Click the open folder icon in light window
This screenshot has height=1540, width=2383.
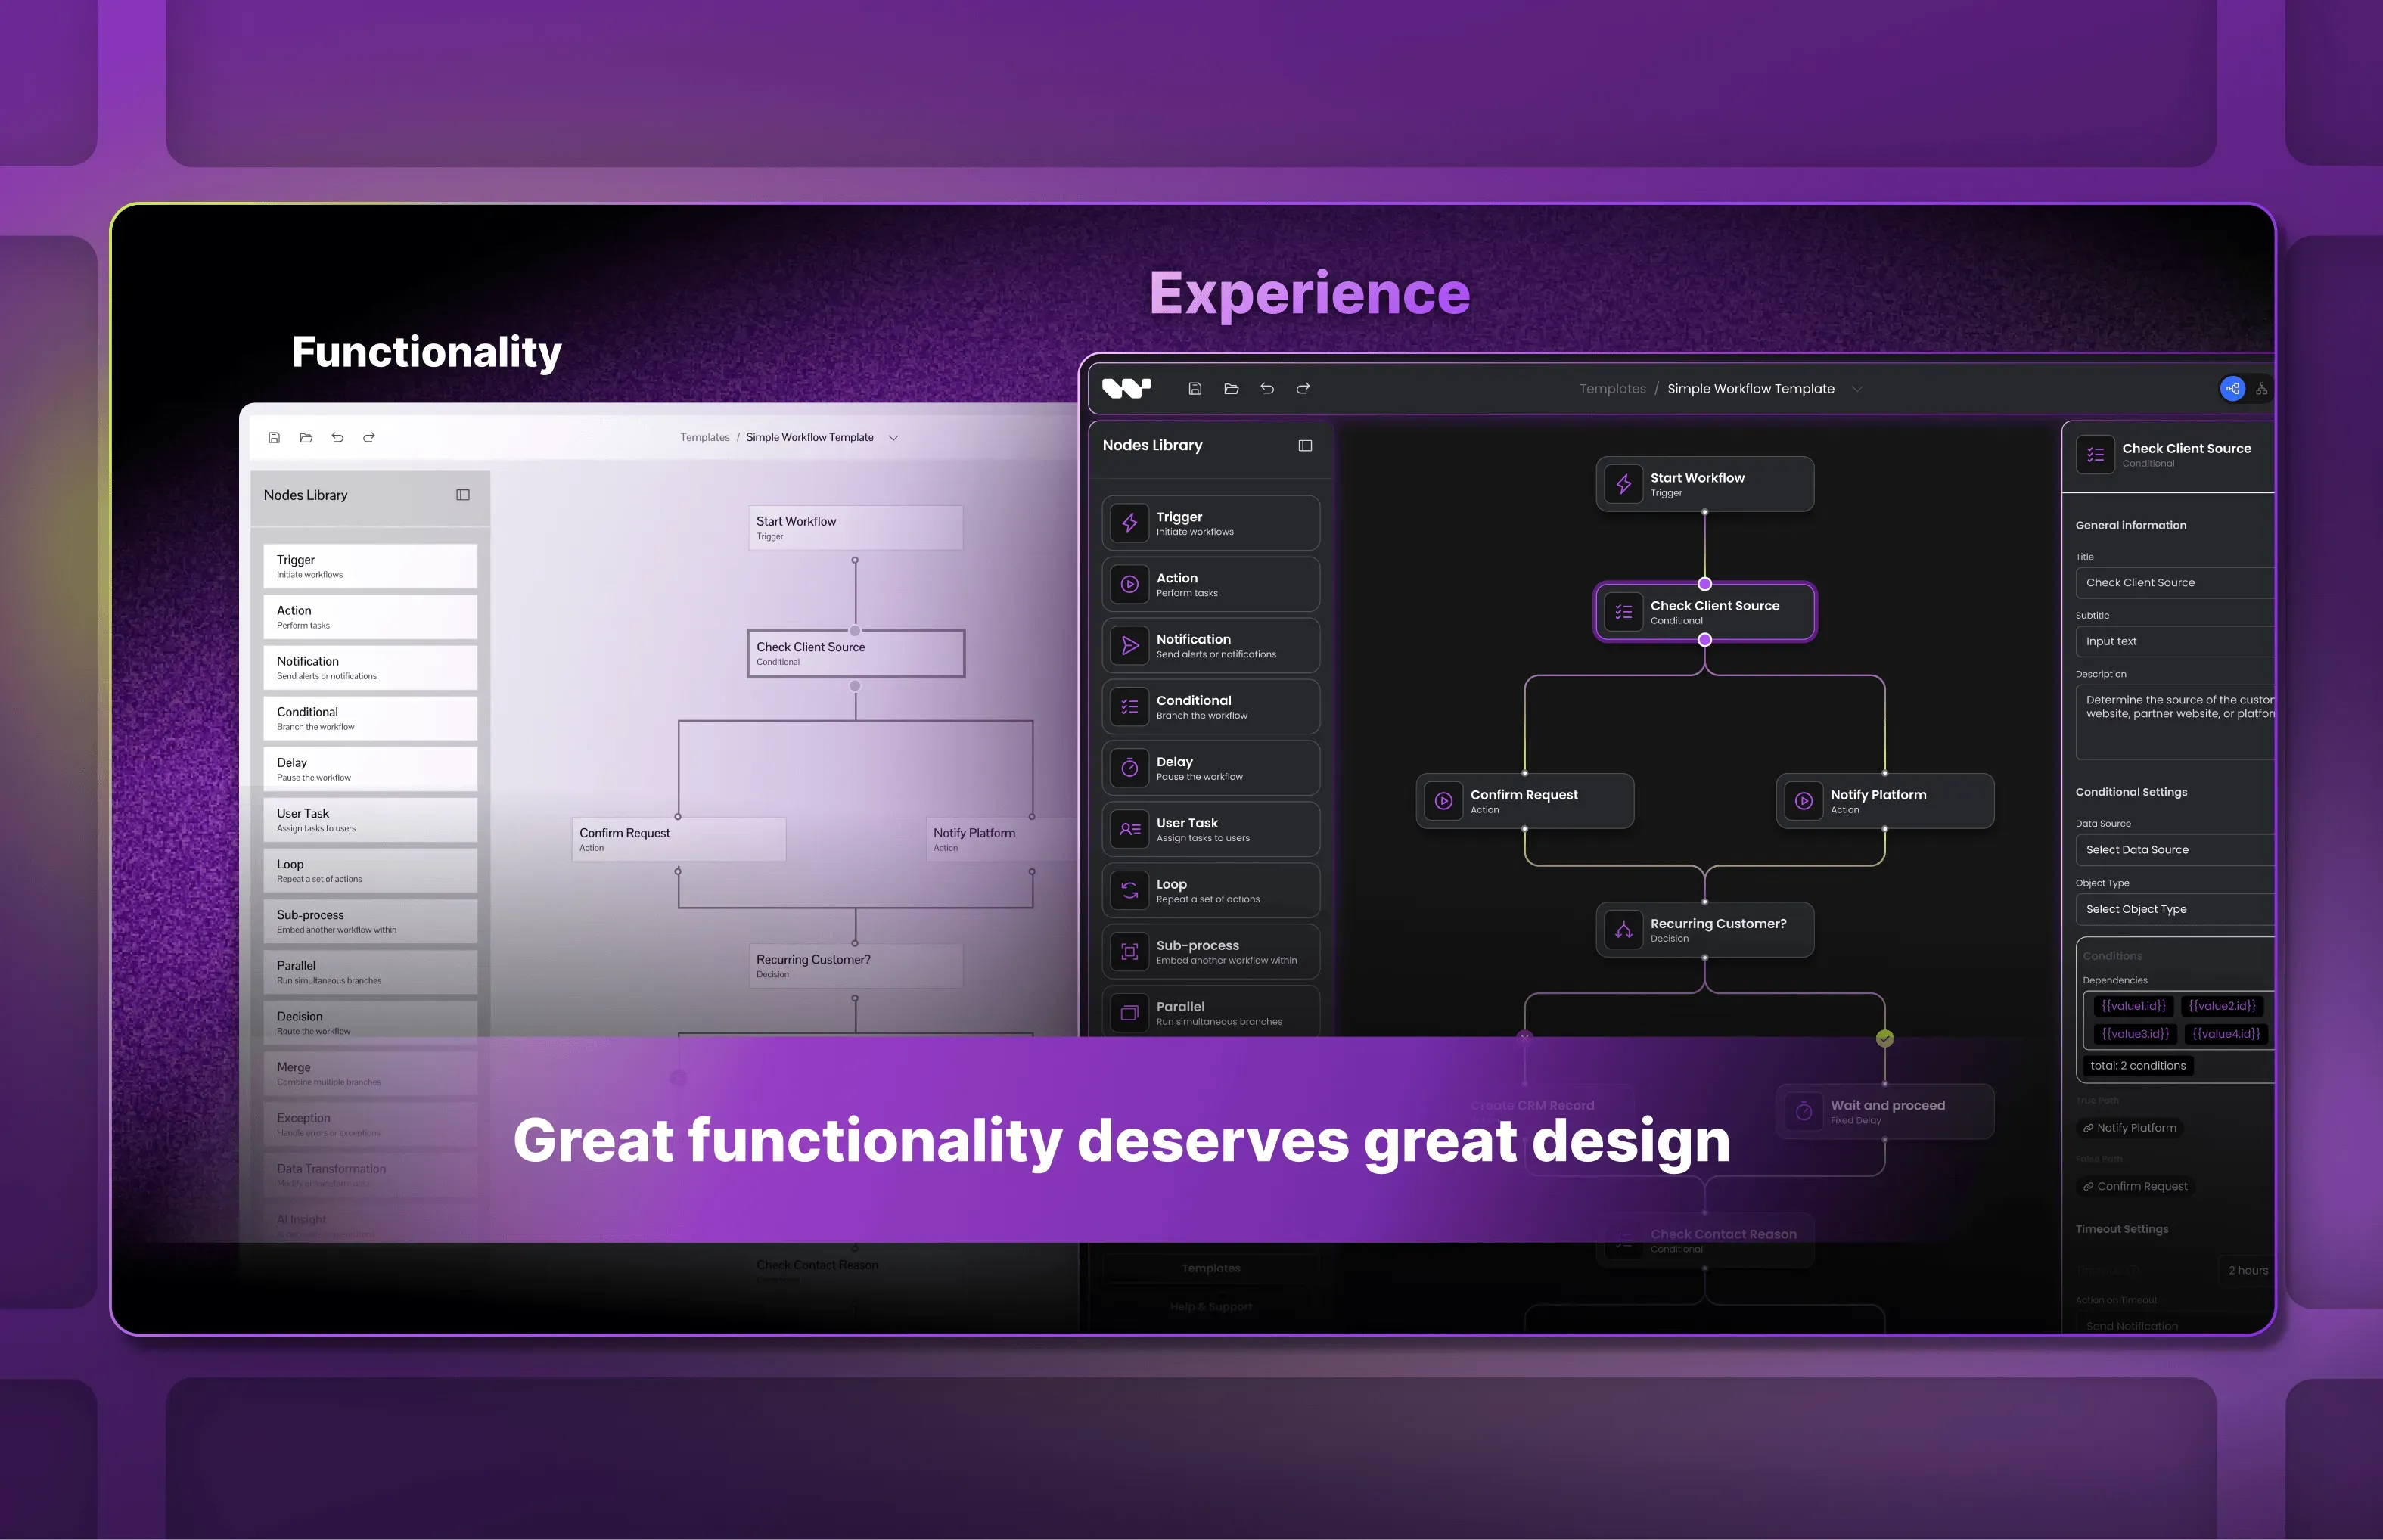click(x=306, y=438)
